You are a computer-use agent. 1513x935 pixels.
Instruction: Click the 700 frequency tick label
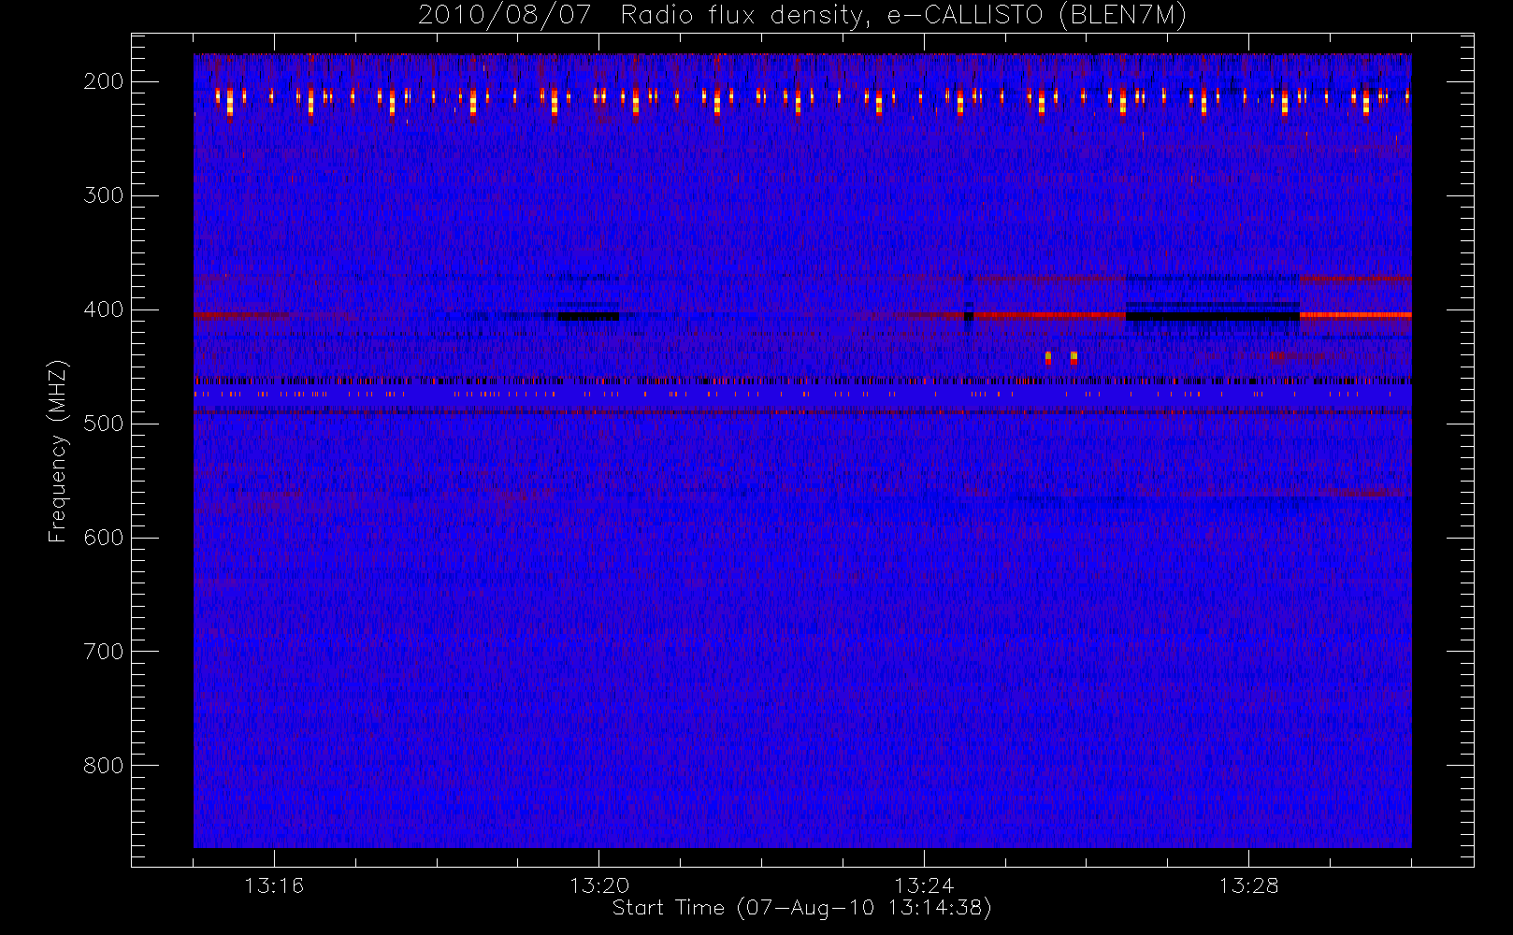(x=104, y=652)
